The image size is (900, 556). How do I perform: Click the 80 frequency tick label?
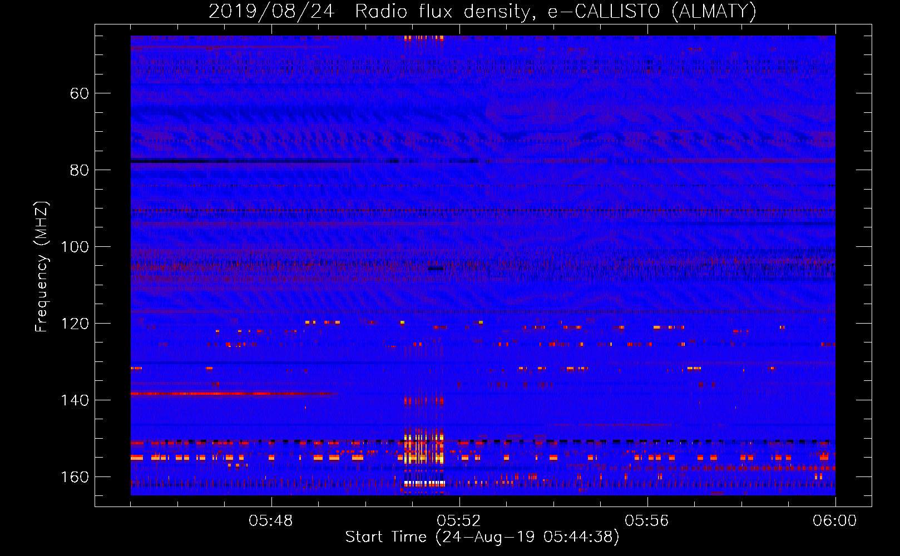pos(80,170)
